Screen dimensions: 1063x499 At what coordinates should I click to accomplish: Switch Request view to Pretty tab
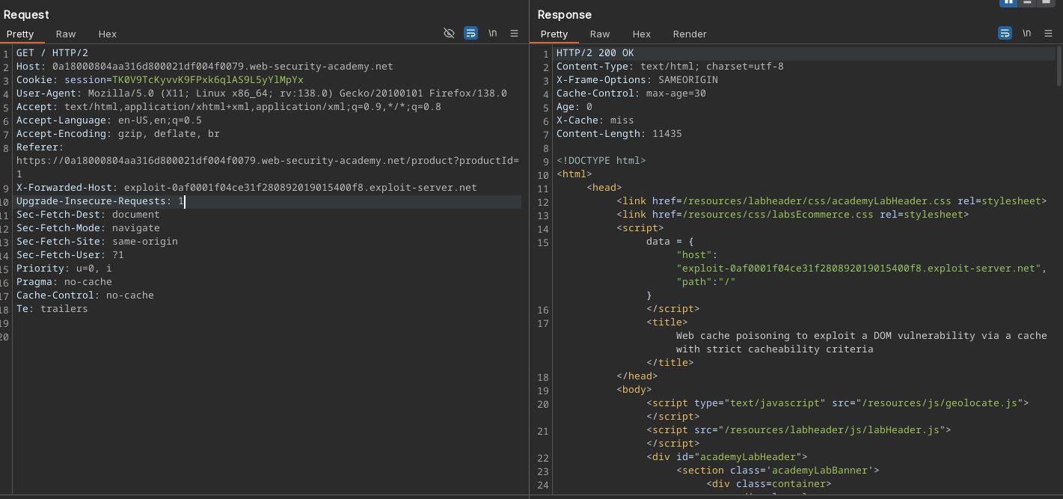(20, 34)
